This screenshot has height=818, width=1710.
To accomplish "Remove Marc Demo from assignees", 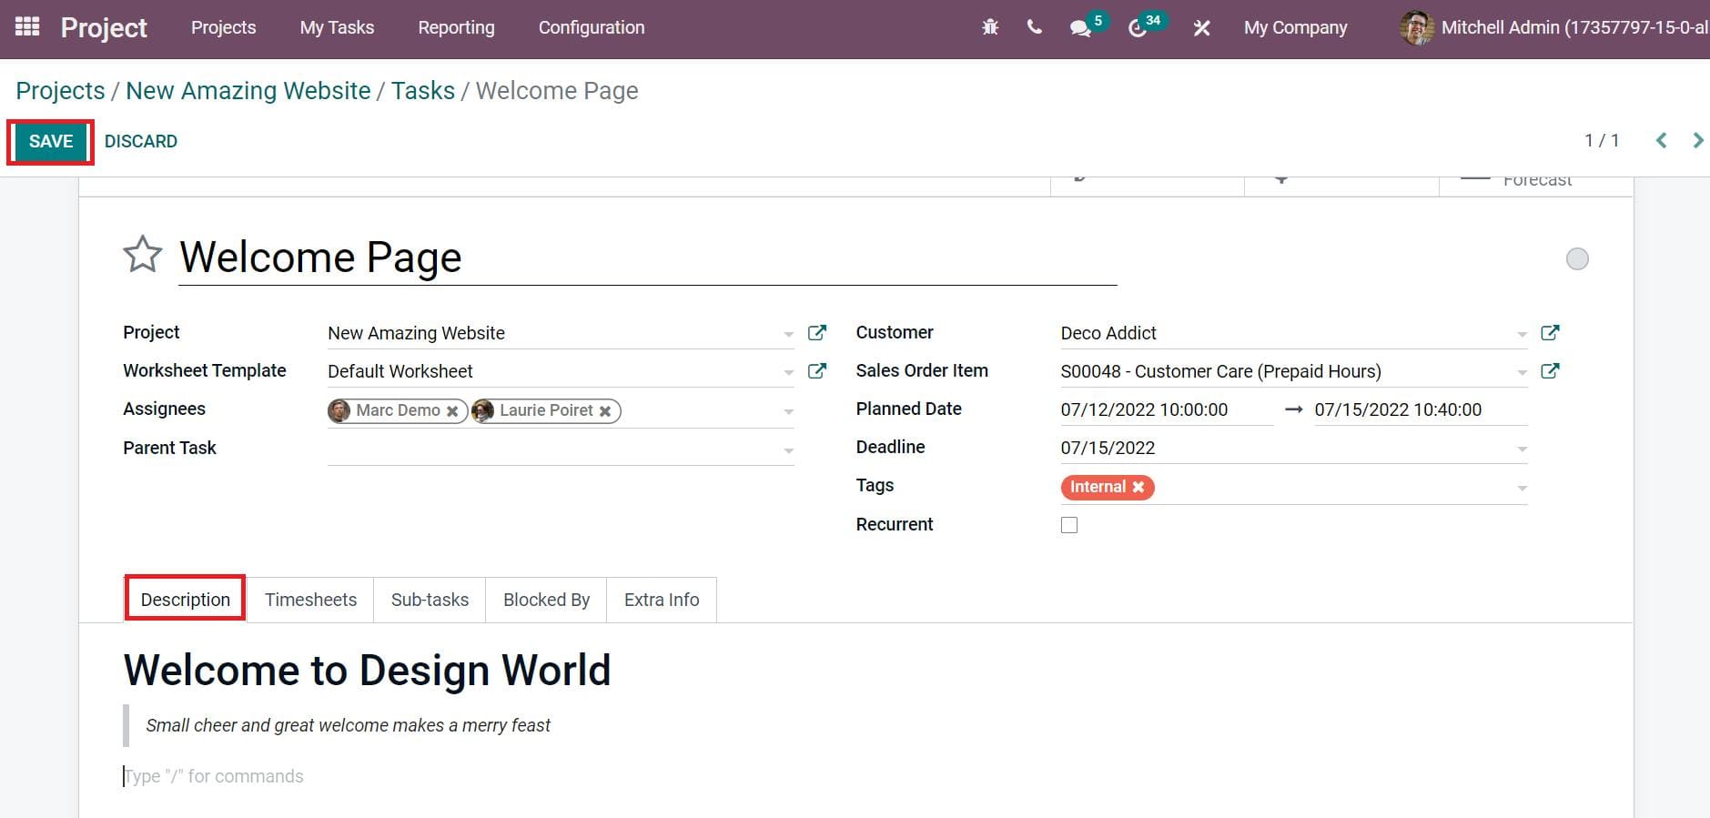I will tap(452, 411).
